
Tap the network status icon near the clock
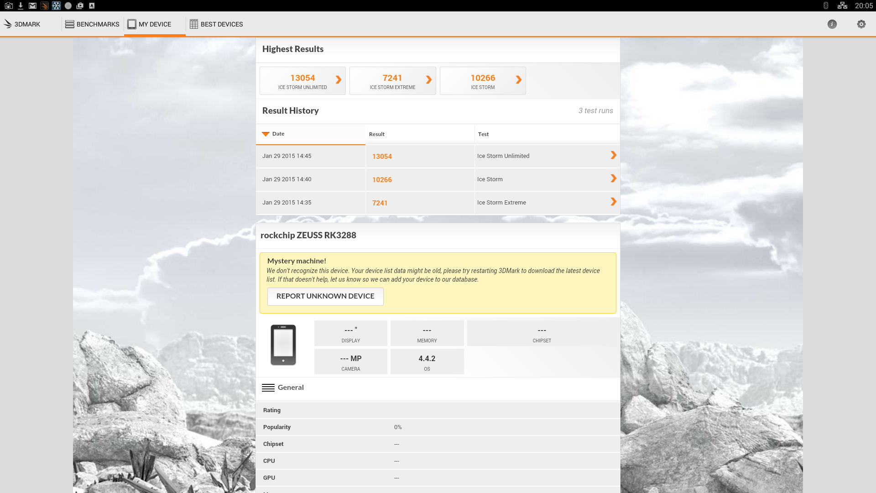[x=842, y=5]
